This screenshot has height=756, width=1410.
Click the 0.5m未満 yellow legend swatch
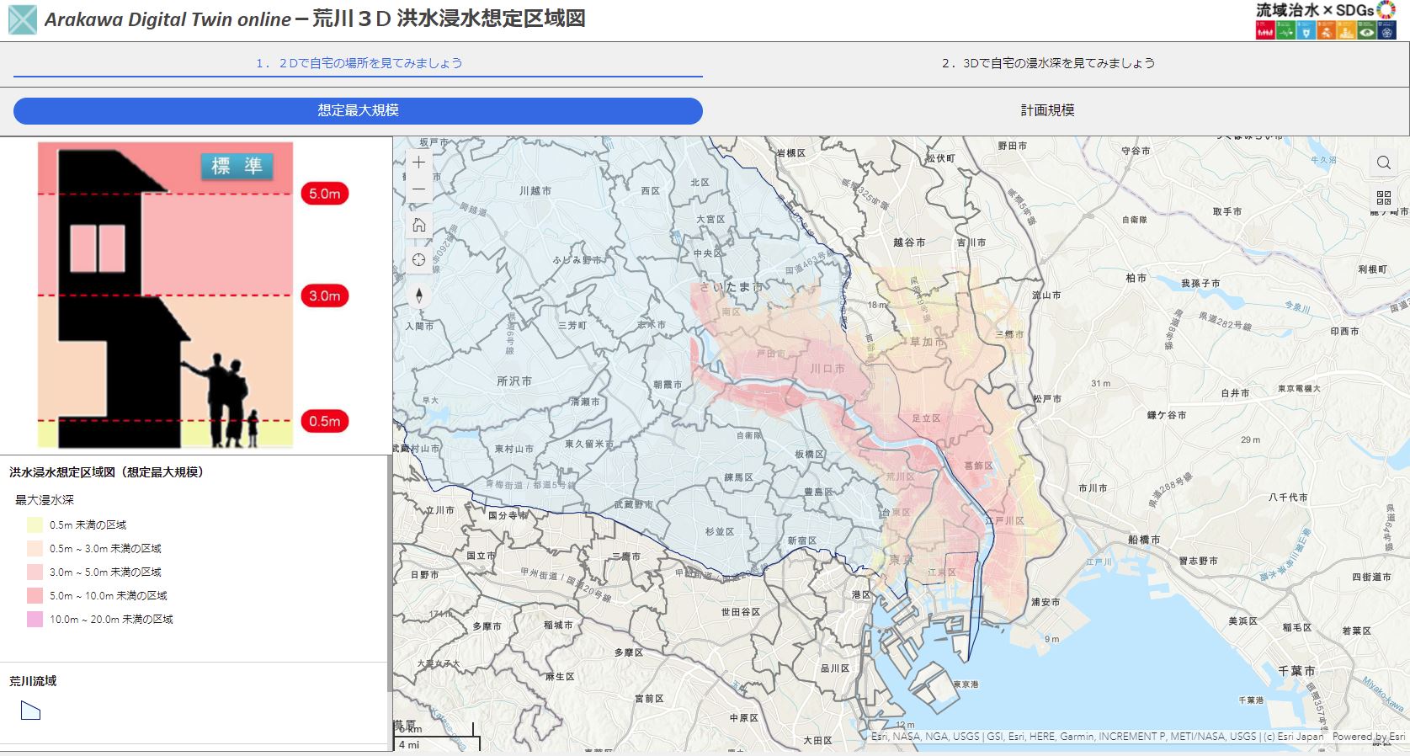point(35,524)
